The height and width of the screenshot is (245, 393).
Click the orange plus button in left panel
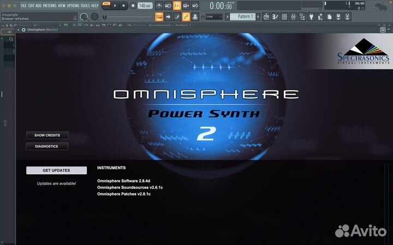point(9,32)
